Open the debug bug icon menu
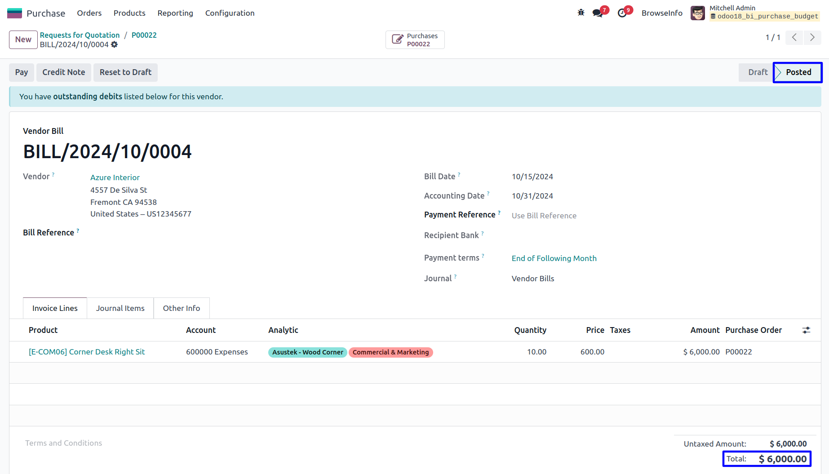 (x=581, y=13)
